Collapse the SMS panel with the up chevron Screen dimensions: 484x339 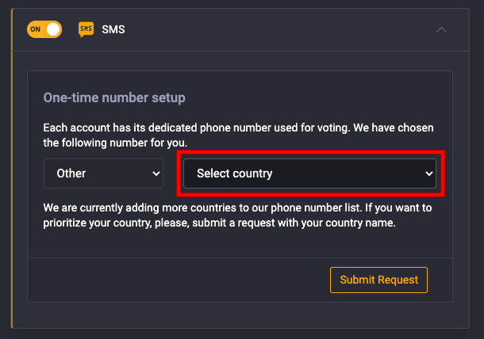pyautogui.click(x=441, y=30)
